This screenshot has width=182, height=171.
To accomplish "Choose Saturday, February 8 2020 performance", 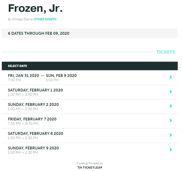I will [x=35, y=134].
